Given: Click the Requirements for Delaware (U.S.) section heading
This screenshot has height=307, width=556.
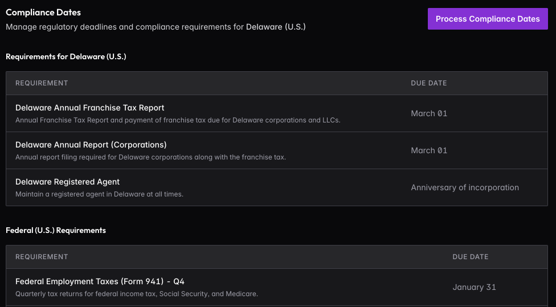Looking at the screenshot, I should tap(66, 56).
